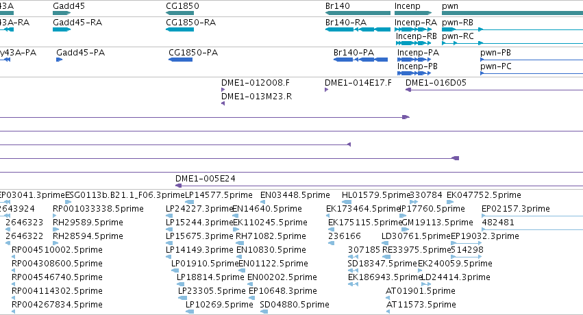
Task: Select the RH29589.5prime EST entry
Action: pos(88,223)
